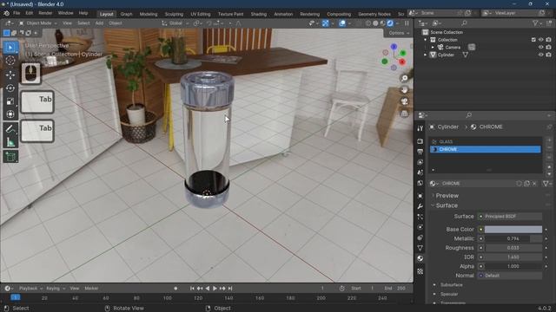
Task: Toggle camera view gizmo icon
Action: 404,102
